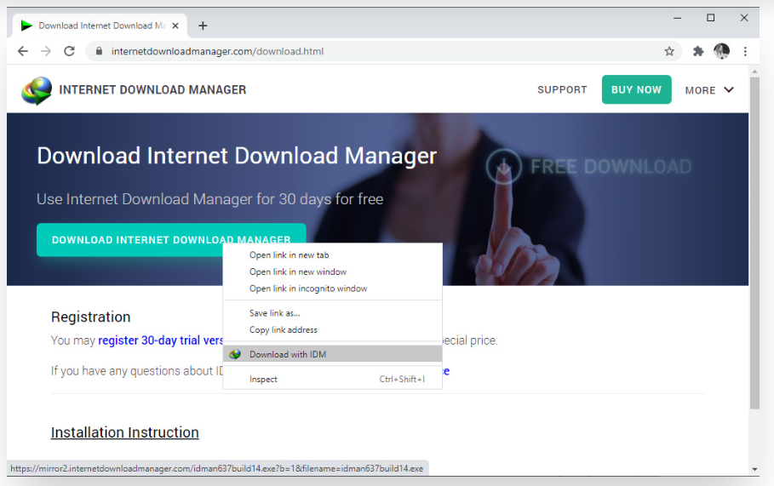Choose Open link in new window
Screen dimensions: 774x486
[332, 272]
